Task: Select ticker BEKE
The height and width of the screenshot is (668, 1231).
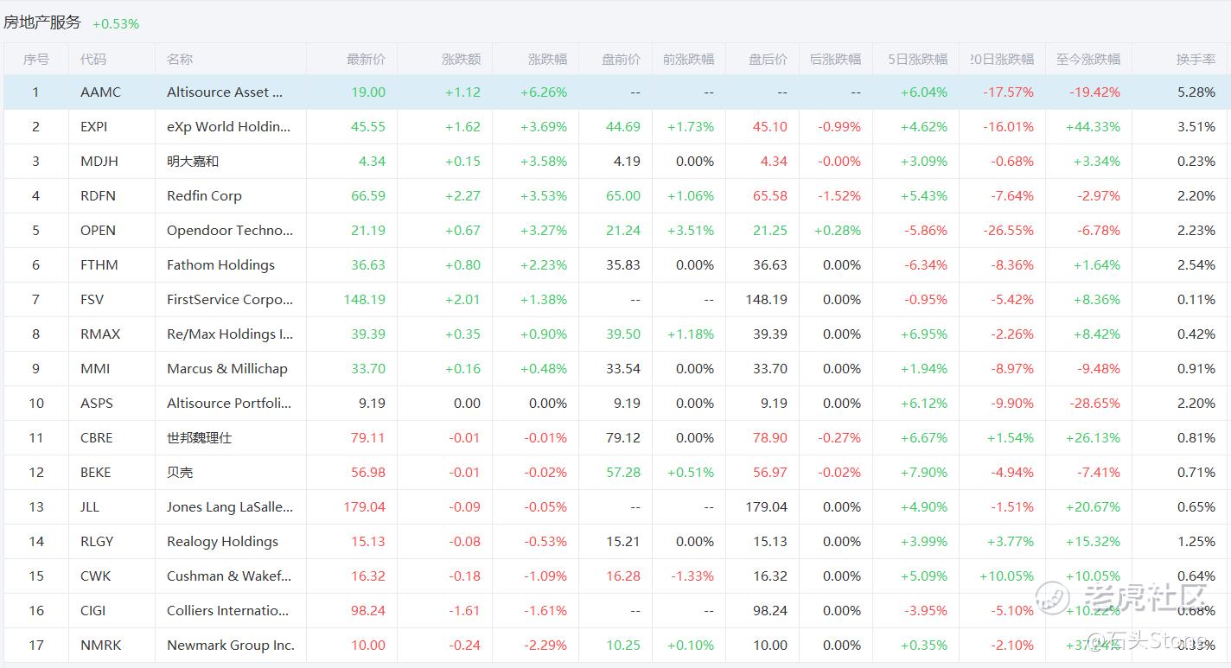Action: (x=96, y=473)
